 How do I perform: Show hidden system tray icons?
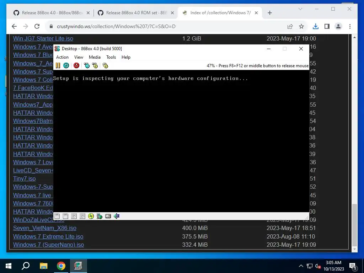tap(301, 266)
